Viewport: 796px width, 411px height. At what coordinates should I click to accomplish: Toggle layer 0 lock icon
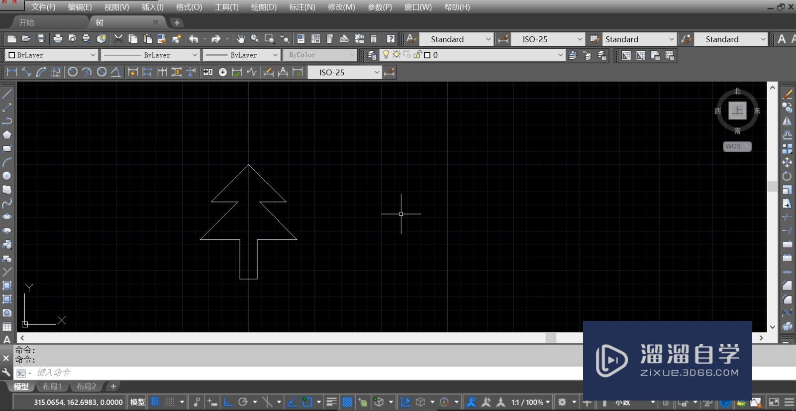(x=417, y=55)
